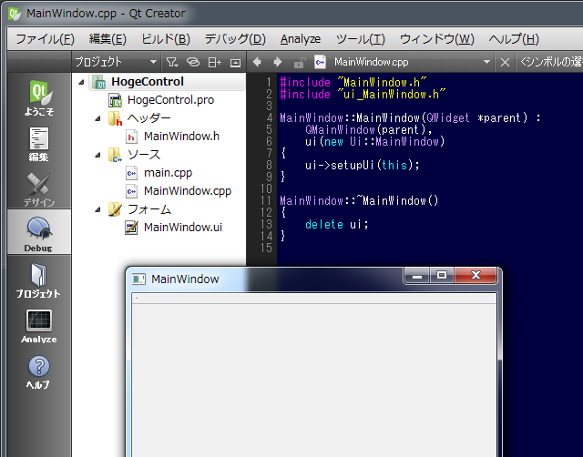
Task: Minimize the MainWindow application window
Action: [417, 275]
